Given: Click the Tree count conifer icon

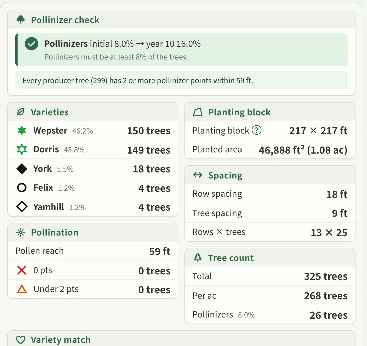Looking at the screenshot, I should [198, 258].
